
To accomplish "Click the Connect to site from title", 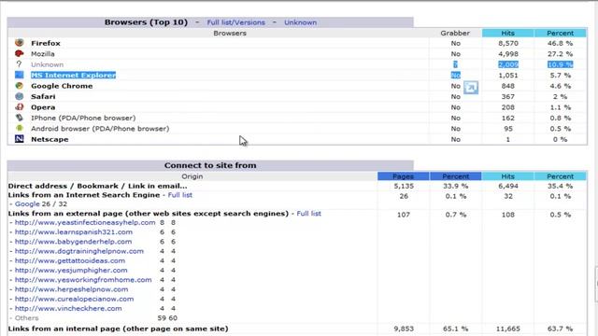I will click(210, 165).
